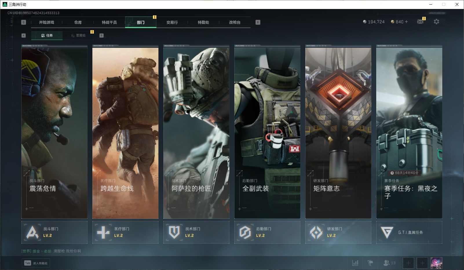Click the 战斗部门 LV.2 department button

click(x=54, y=232)
